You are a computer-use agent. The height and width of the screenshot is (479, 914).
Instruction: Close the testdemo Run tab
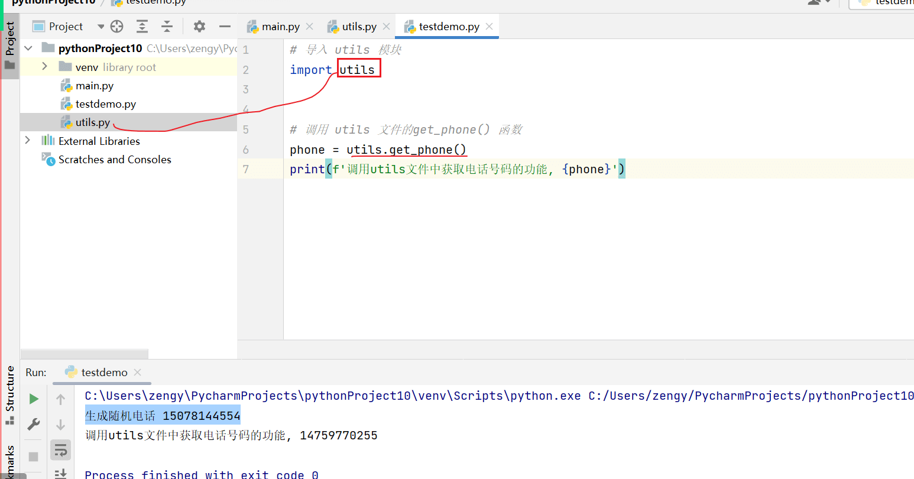pos(138,372)
